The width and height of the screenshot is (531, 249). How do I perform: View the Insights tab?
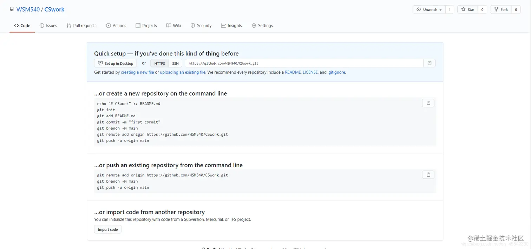coord(231,26)
